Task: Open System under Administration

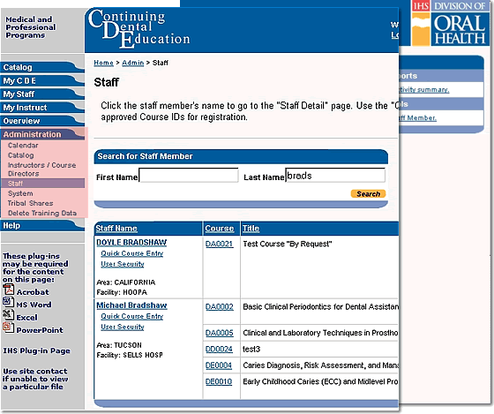Action: tap(20, 193)
